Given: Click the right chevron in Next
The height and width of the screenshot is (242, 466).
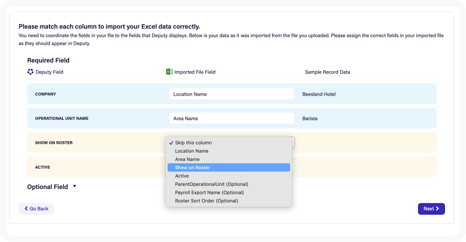Looking at the screenshot, I should 438,209.
